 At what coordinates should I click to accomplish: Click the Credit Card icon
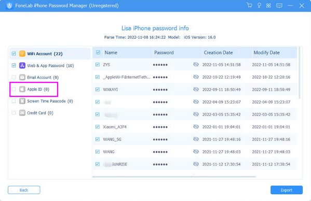(x=22, y=113)
